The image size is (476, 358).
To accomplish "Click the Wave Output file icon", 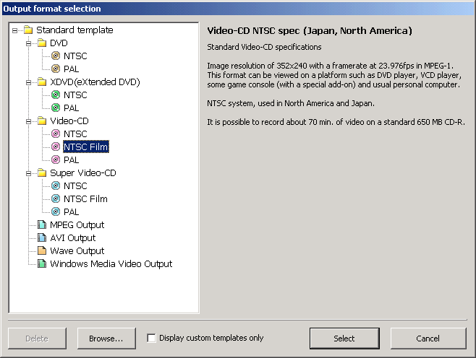I will click(42, 251).
